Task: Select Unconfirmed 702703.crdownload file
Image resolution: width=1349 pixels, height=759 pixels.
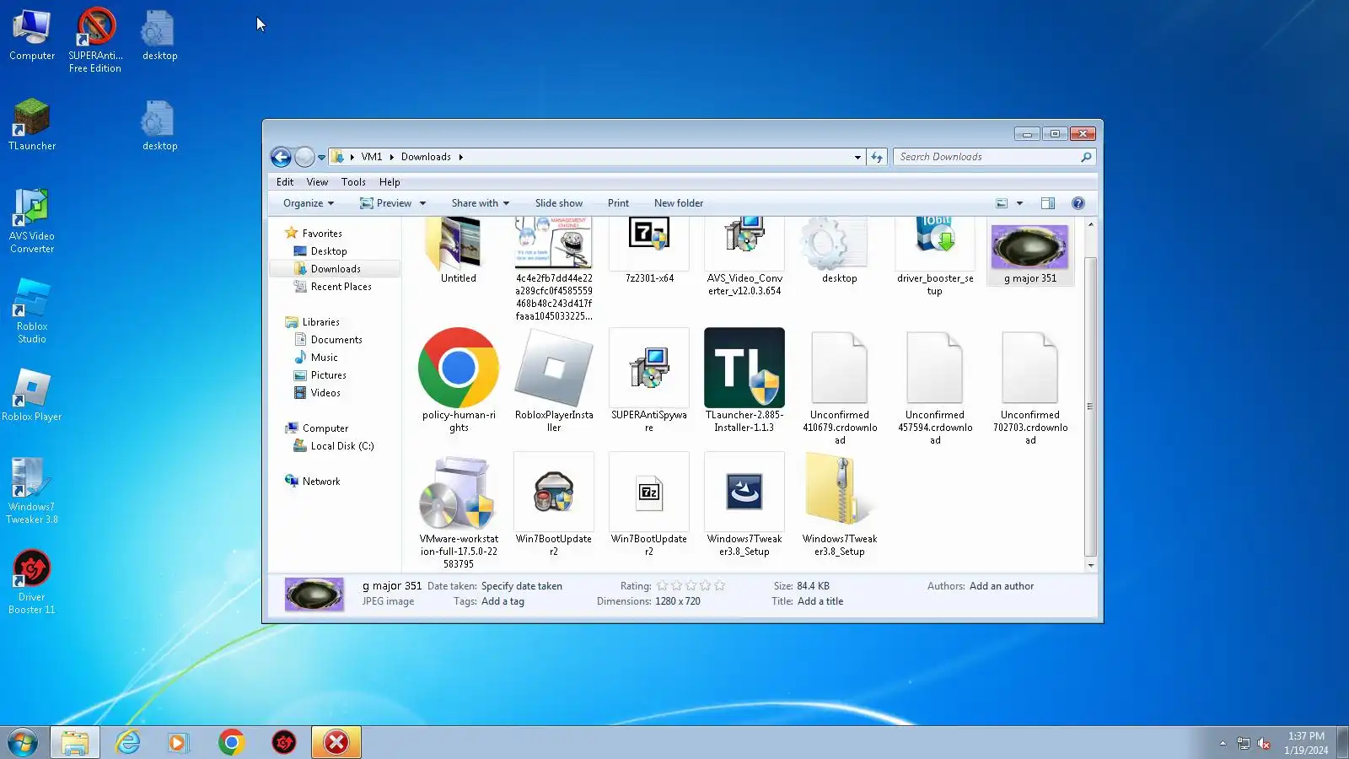Action: pos(1030,387)
